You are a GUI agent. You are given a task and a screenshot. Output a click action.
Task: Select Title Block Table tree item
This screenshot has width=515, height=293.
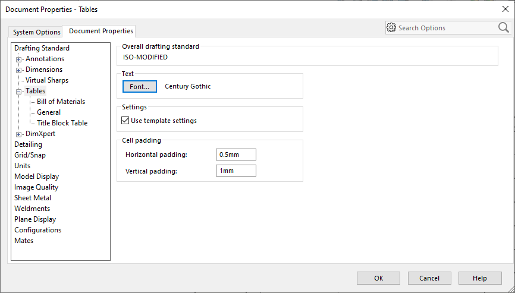(62, 123)
